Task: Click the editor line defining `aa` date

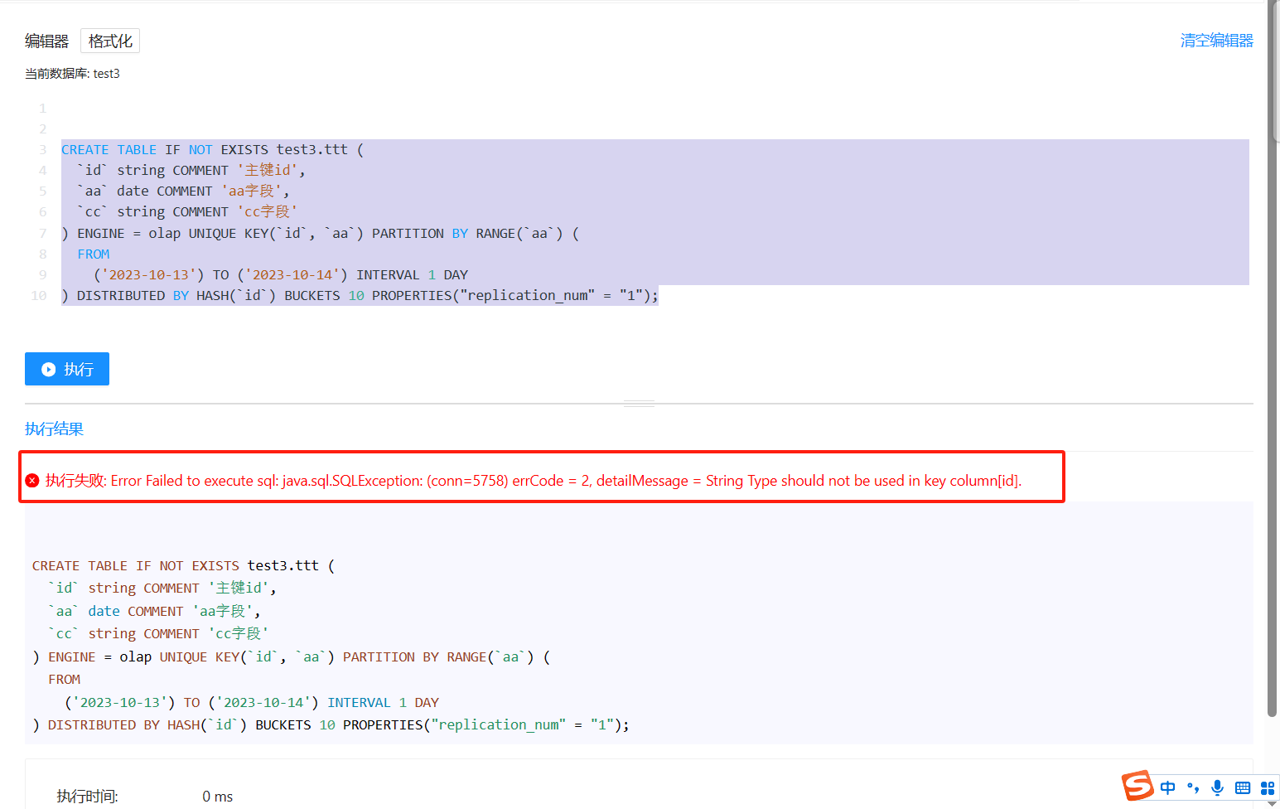Action: 183,191
